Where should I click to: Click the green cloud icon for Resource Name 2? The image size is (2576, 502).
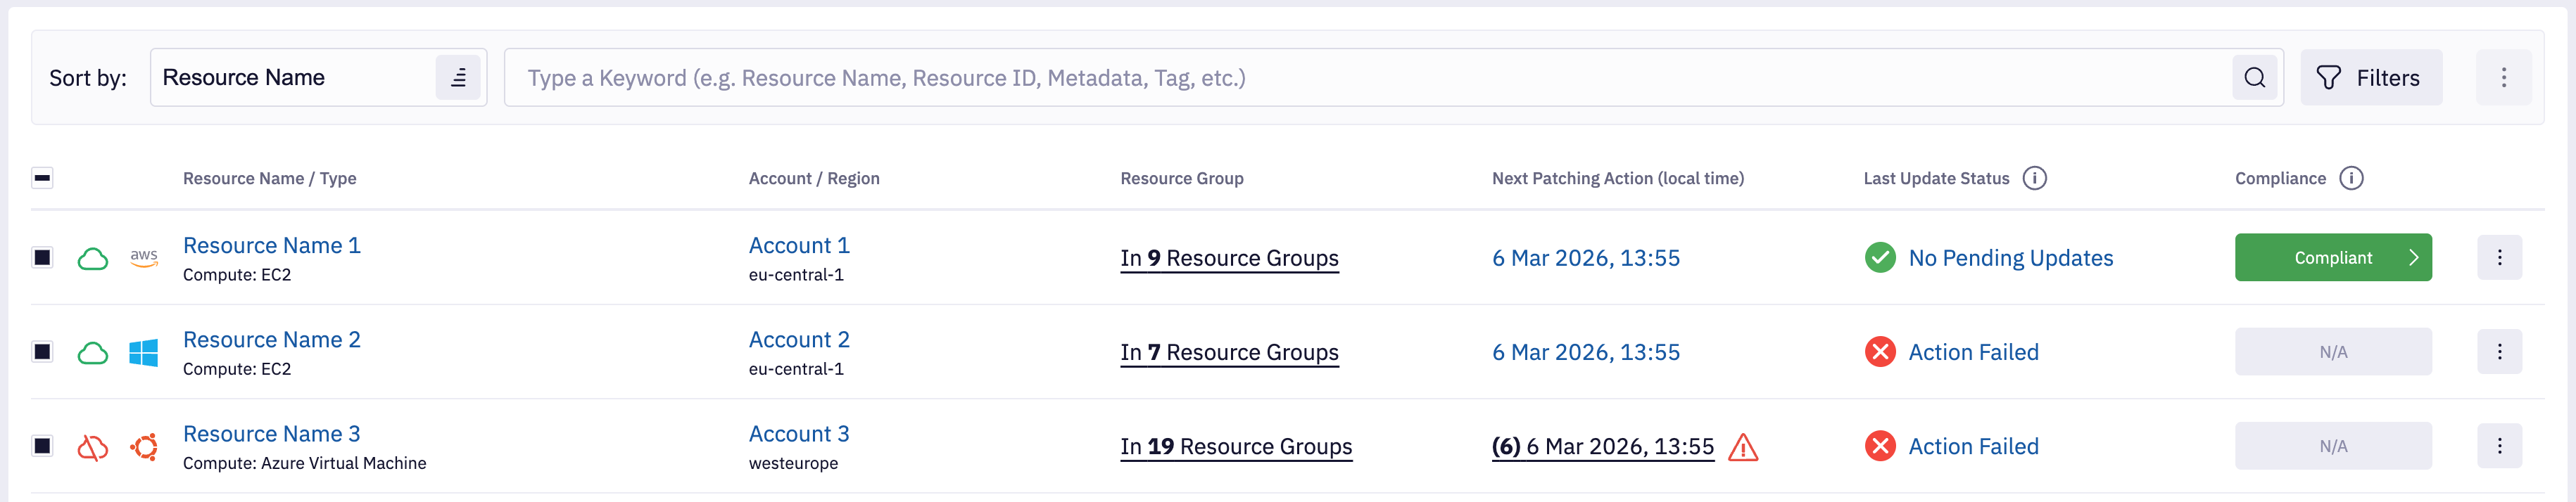coord(93,352)
